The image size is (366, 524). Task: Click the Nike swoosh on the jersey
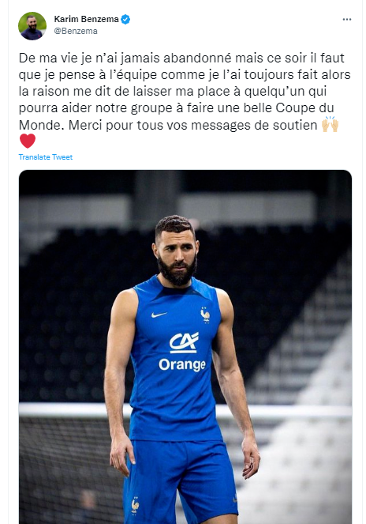tap(159, 315)
